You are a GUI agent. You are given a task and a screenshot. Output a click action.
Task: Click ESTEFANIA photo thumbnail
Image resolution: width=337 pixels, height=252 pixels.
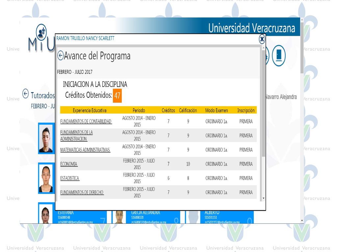point(45,214)
